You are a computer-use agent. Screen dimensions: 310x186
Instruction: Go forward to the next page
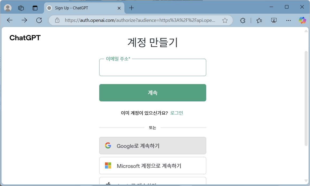pos(24,20)
